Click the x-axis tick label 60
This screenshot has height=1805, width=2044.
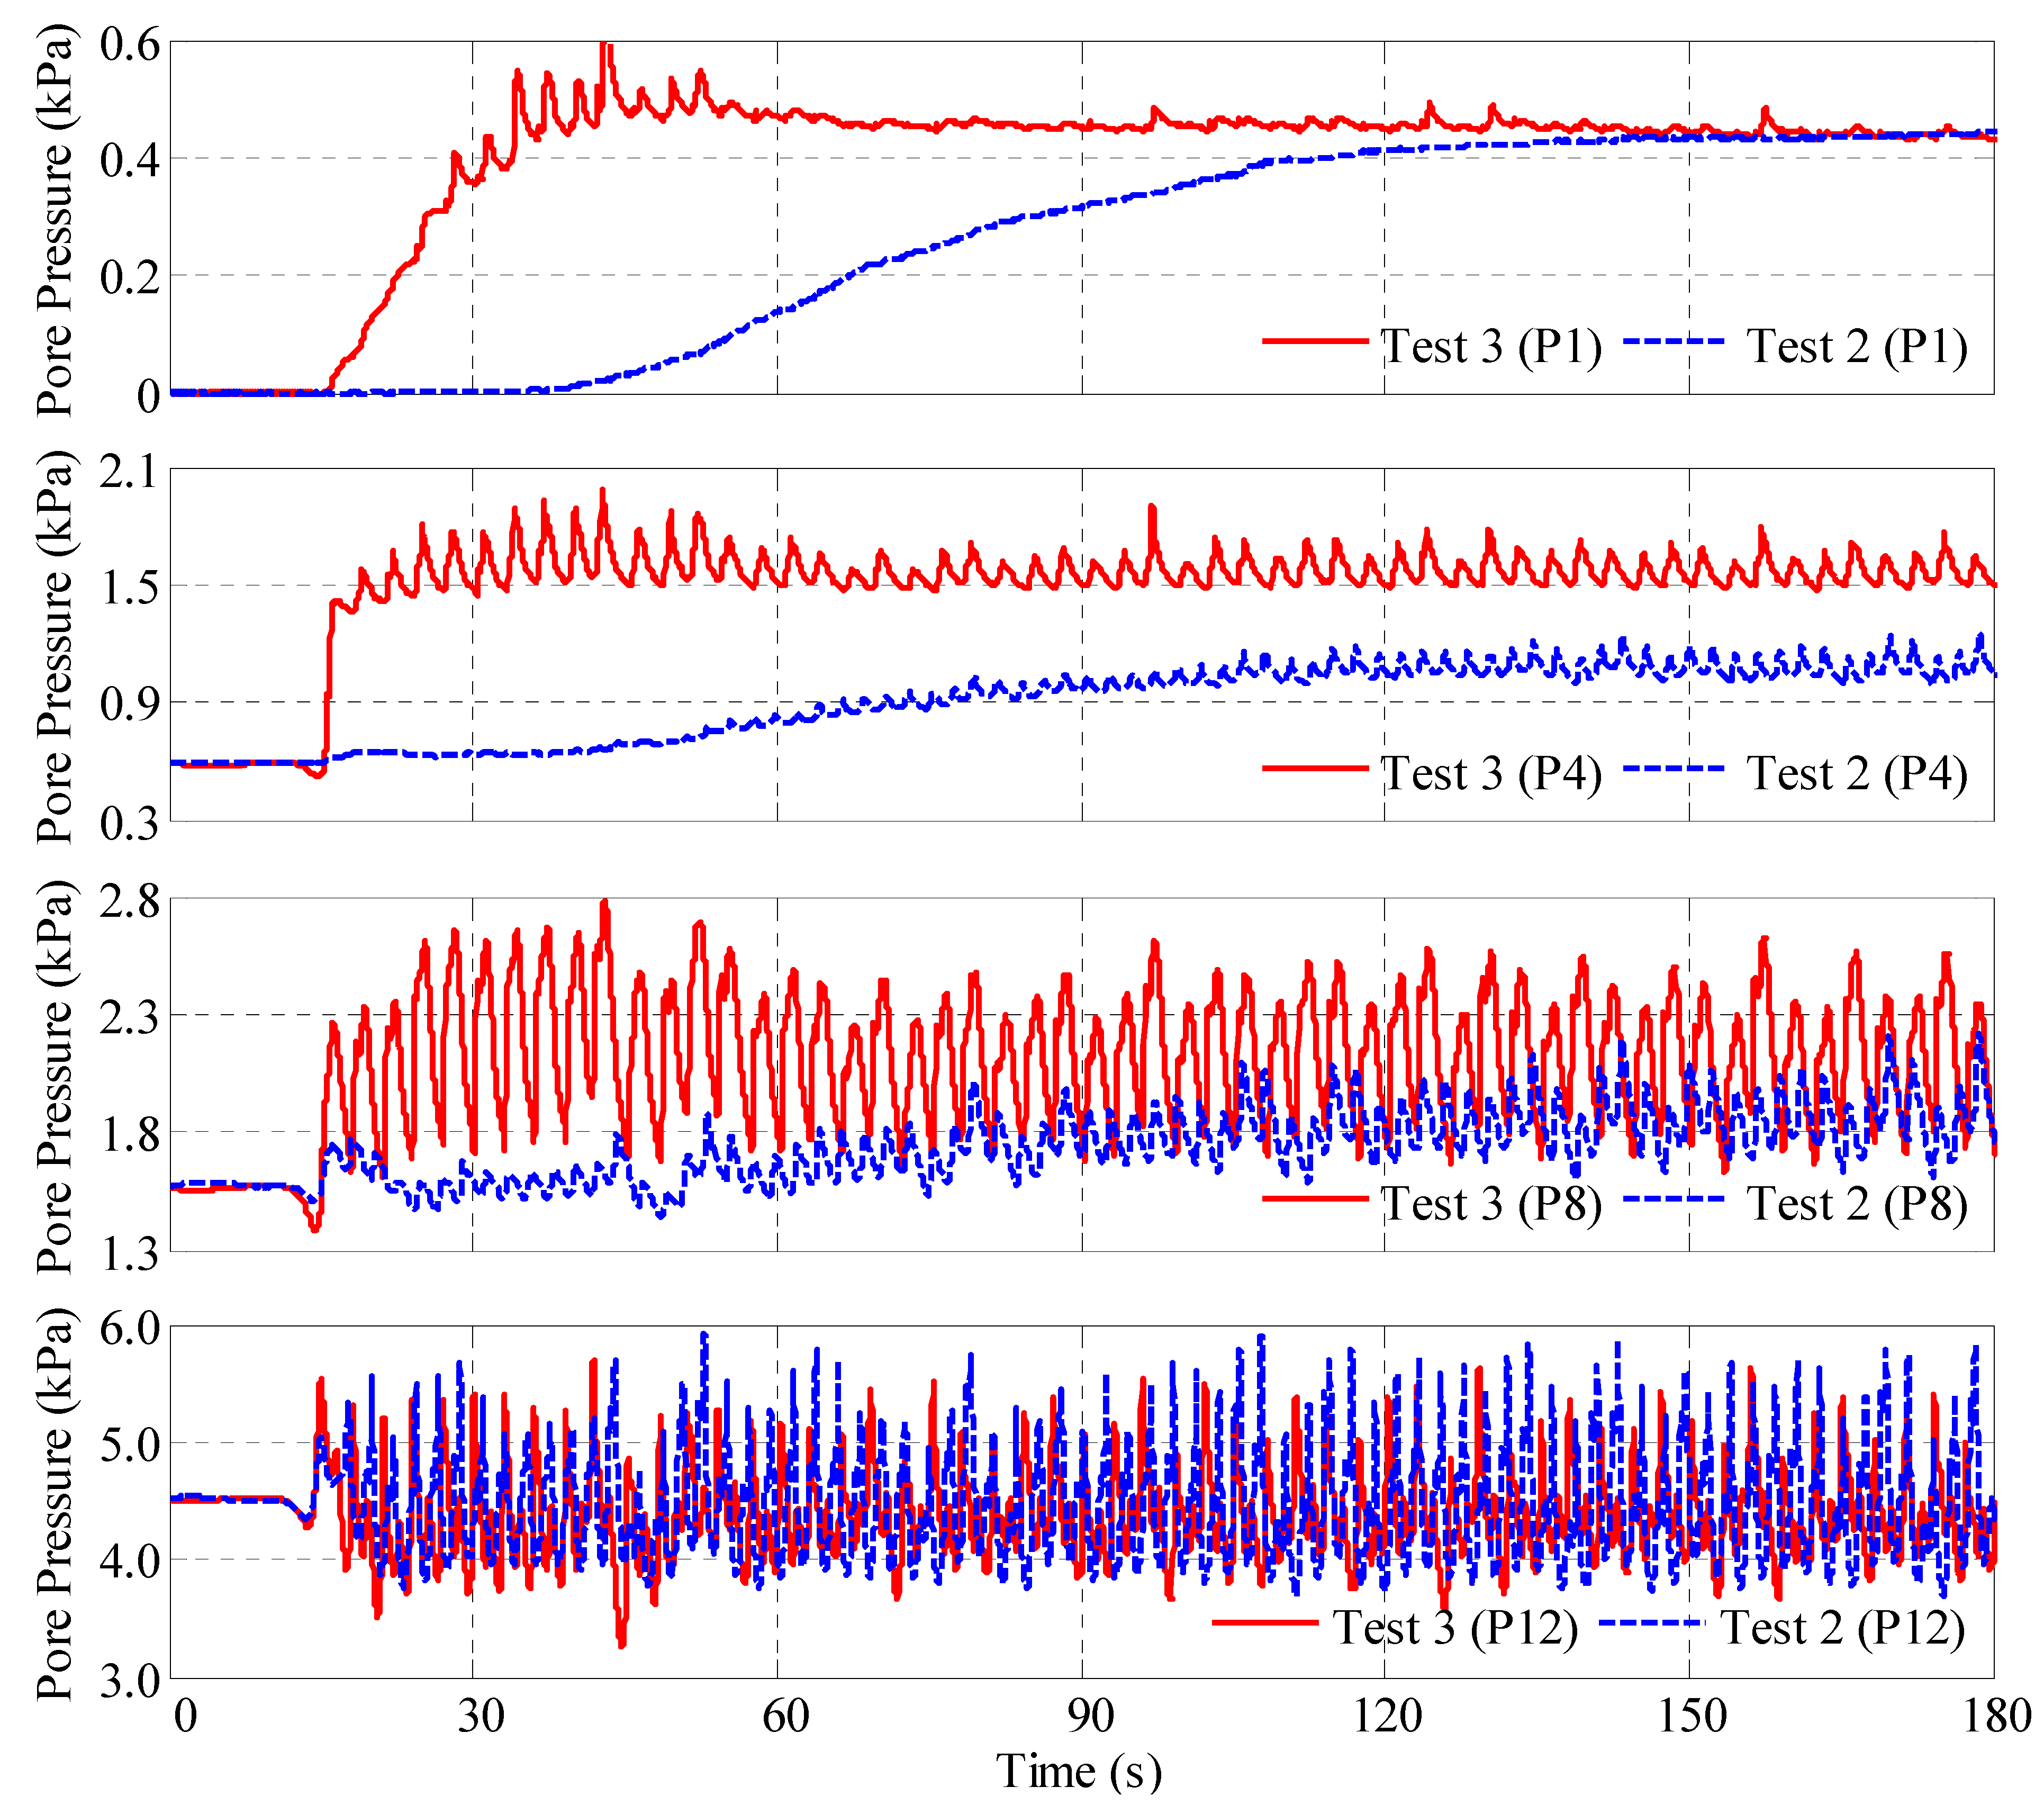(786, 1716)
